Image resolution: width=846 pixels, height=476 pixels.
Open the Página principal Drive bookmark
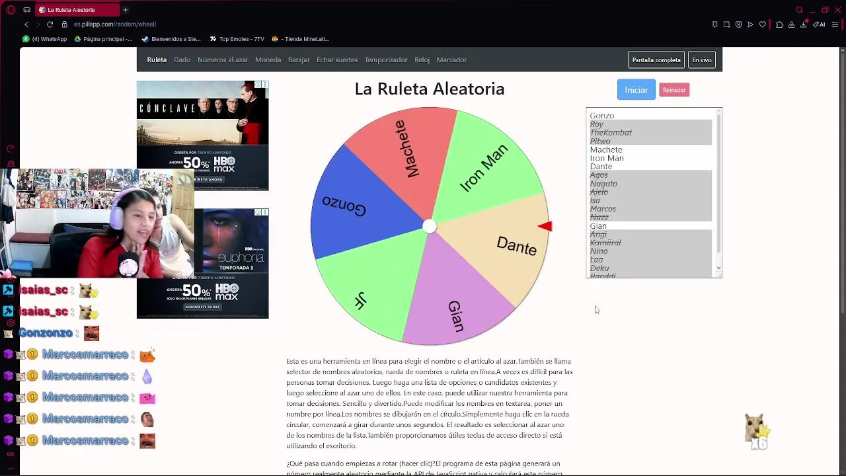click(x=102, y=39)
